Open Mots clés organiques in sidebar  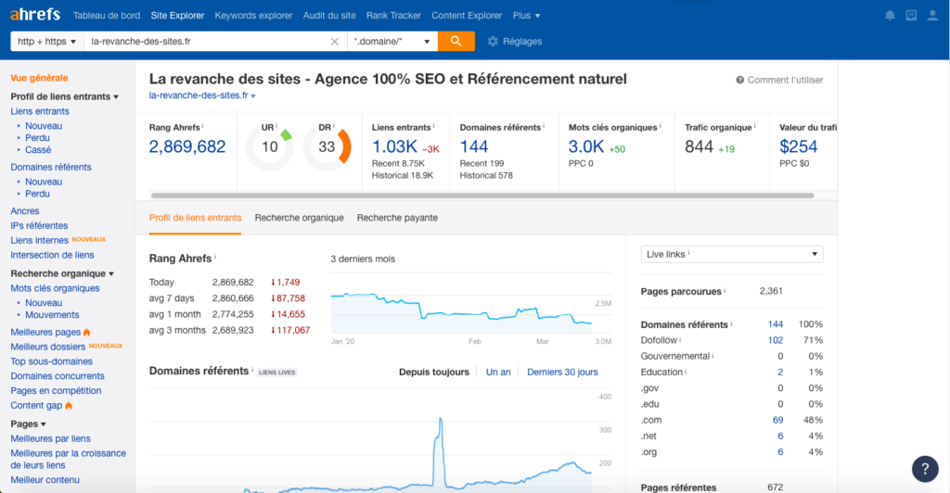pos(55,288)
